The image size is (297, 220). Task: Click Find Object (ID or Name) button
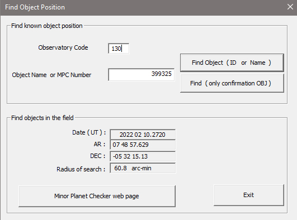[x=232, y=63]
